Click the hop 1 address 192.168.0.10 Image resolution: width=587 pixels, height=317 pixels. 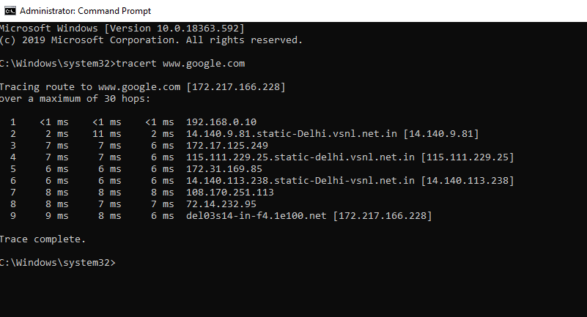click(x=221, y=122)
